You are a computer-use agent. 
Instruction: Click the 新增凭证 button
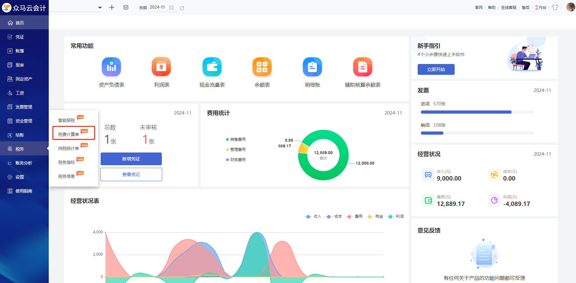click(131, 159)
